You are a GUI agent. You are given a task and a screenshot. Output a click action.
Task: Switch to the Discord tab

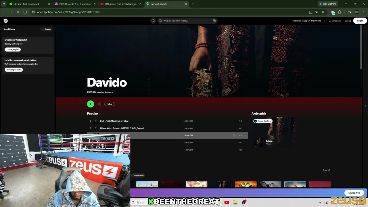(x=75, y=4)
